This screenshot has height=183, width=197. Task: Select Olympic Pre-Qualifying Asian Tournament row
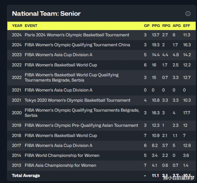81,125
